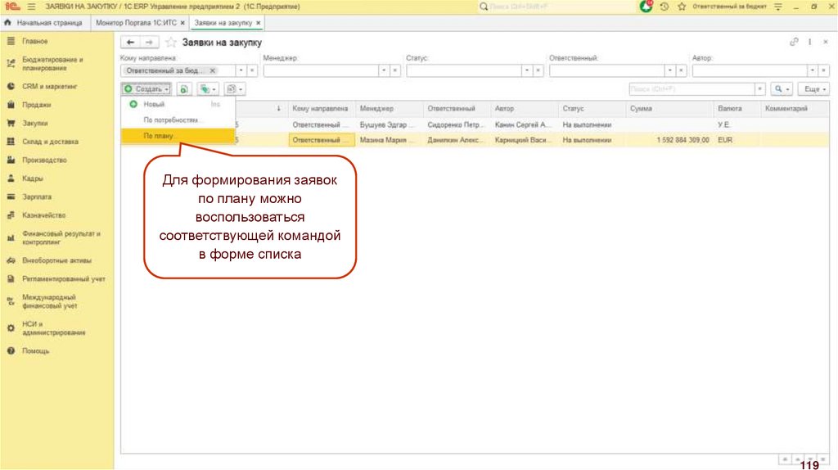Screen dimensions: 838x470
Task: Choose По потребностям menu entry
Action: click(170, 120)
